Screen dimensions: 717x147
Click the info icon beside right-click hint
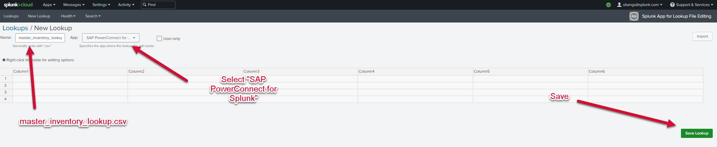[4, 60]
